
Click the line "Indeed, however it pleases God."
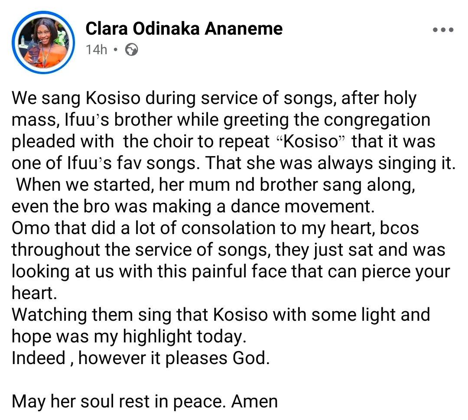(x=140, y=358)
